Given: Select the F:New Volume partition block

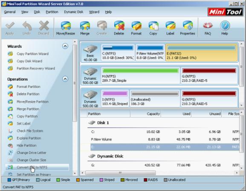Looking at the screenshot, I should [x=150, y=52].
